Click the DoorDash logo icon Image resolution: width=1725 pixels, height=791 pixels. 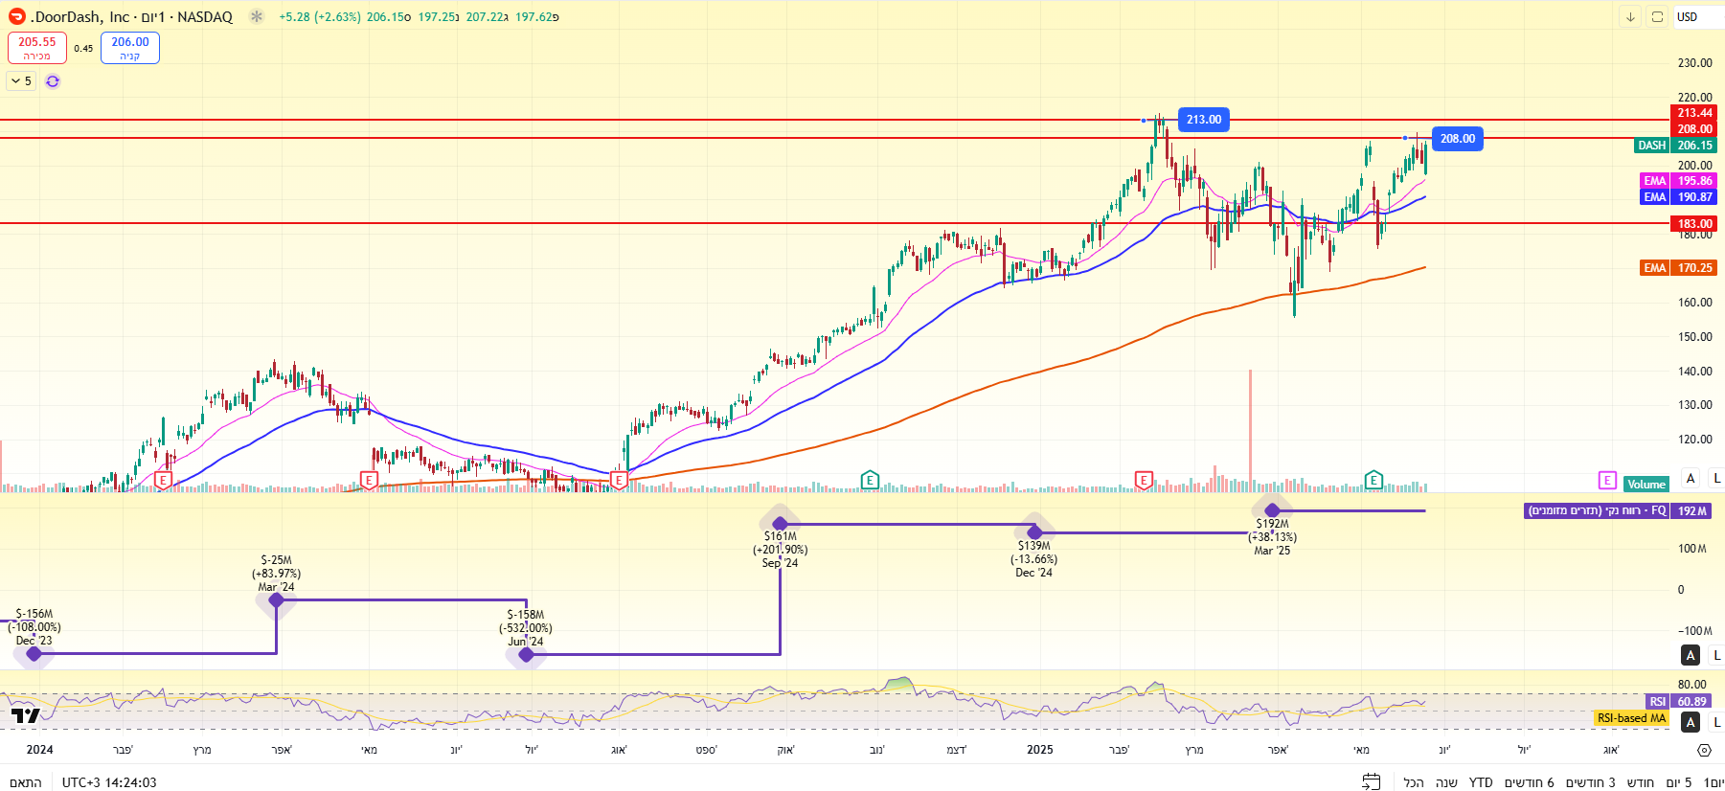16,16
